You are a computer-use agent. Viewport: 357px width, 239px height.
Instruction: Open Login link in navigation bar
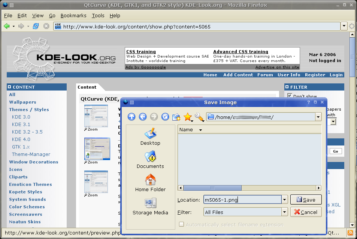coord(336,75)
